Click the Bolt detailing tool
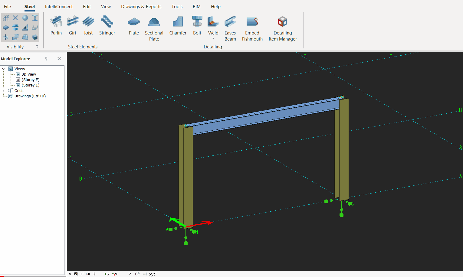Viewport: 463px width, 277px height. pyautogui.click(x=197, y=25)
